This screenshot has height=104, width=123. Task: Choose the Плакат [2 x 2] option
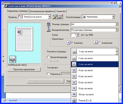tap(95, 100)
